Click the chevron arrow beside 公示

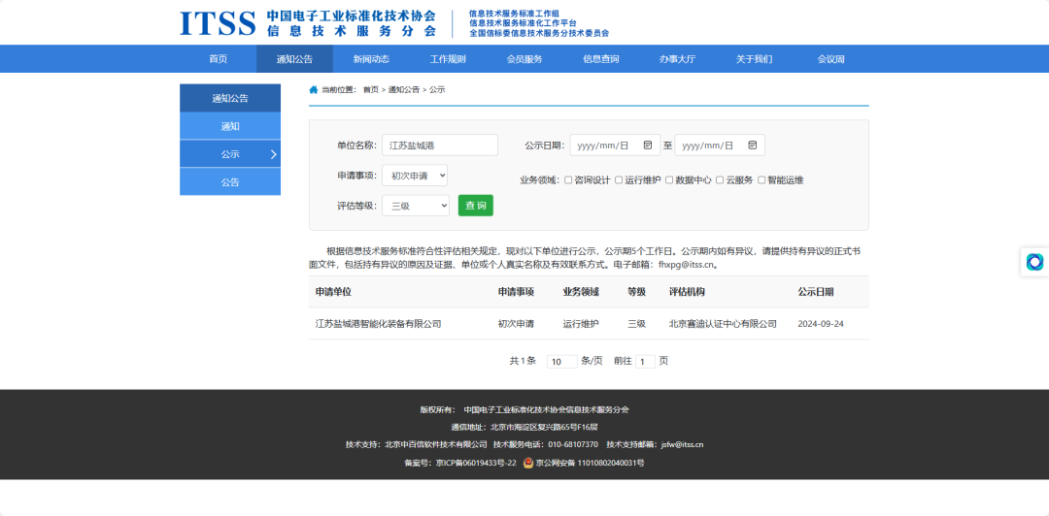pyautogui.click(x=273, y=154)
